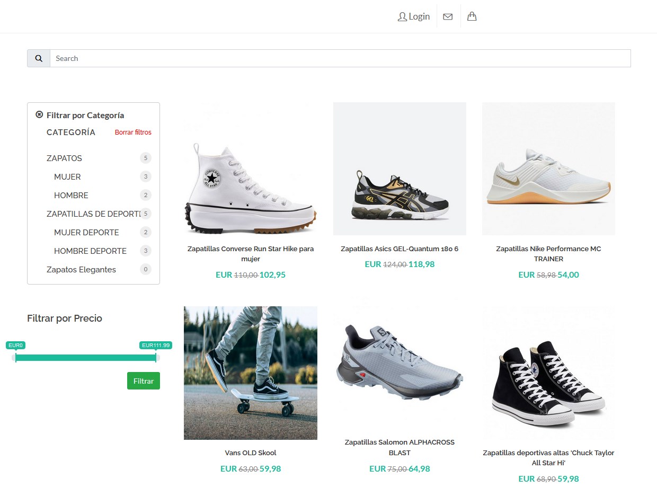Open Zapatillas Salomon ALPHACROSS BLAST title link
This screenshot has width=657, height=496.
coord(399,447)
